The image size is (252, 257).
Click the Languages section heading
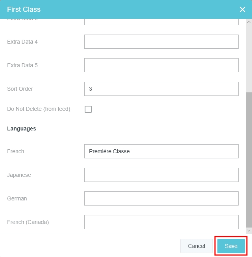coord(22,128)
